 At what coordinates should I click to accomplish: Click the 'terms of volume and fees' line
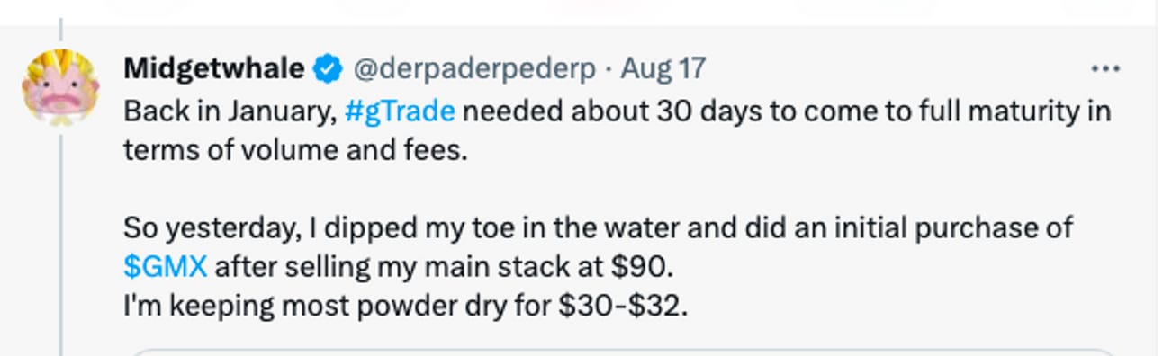[295, 150]
